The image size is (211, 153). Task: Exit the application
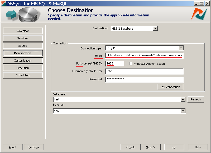point(174,147)
